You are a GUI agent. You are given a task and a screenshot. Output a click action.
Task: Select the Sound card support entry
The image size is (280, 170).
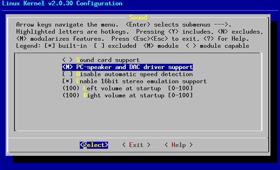(108, 60)
